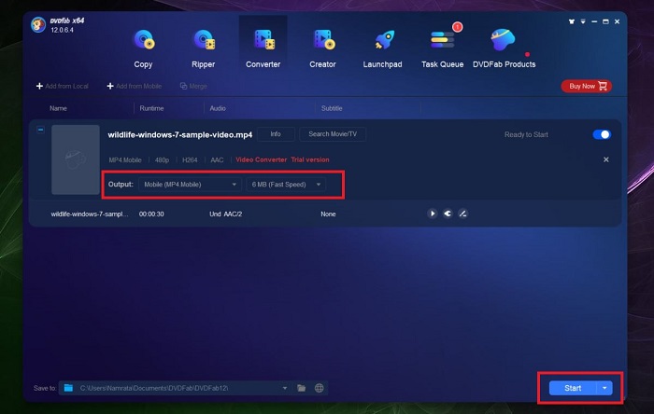Open the Copy module
654x414 pixels.
point(143,48)
